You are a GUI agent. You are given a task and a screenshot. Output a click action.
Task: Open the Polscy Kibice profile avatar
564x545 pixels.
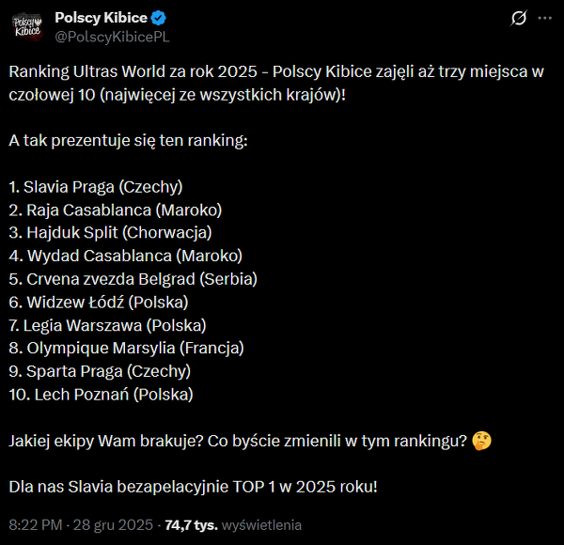[28, 26]
